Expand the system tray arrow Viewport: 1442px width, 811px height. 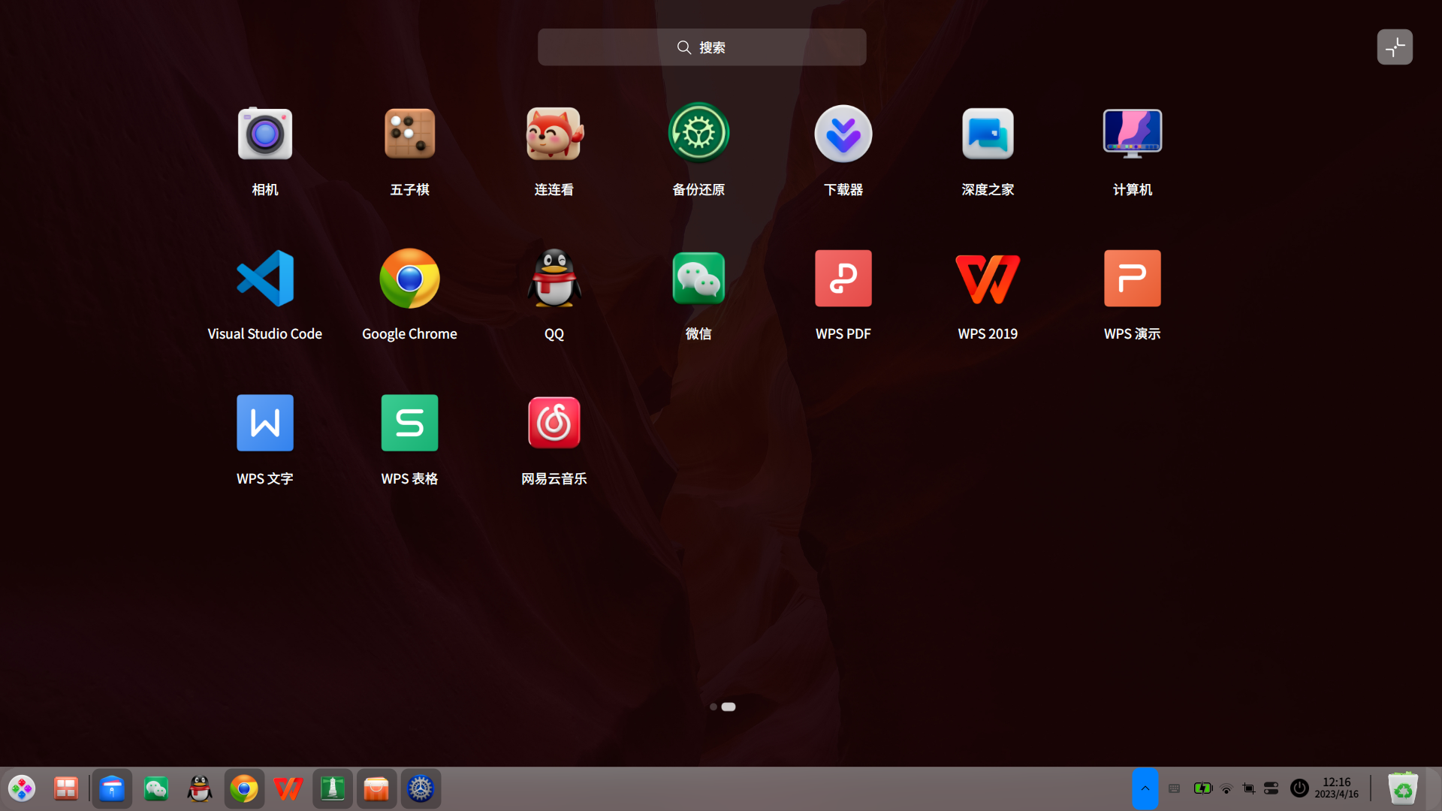click(1145, 788)
